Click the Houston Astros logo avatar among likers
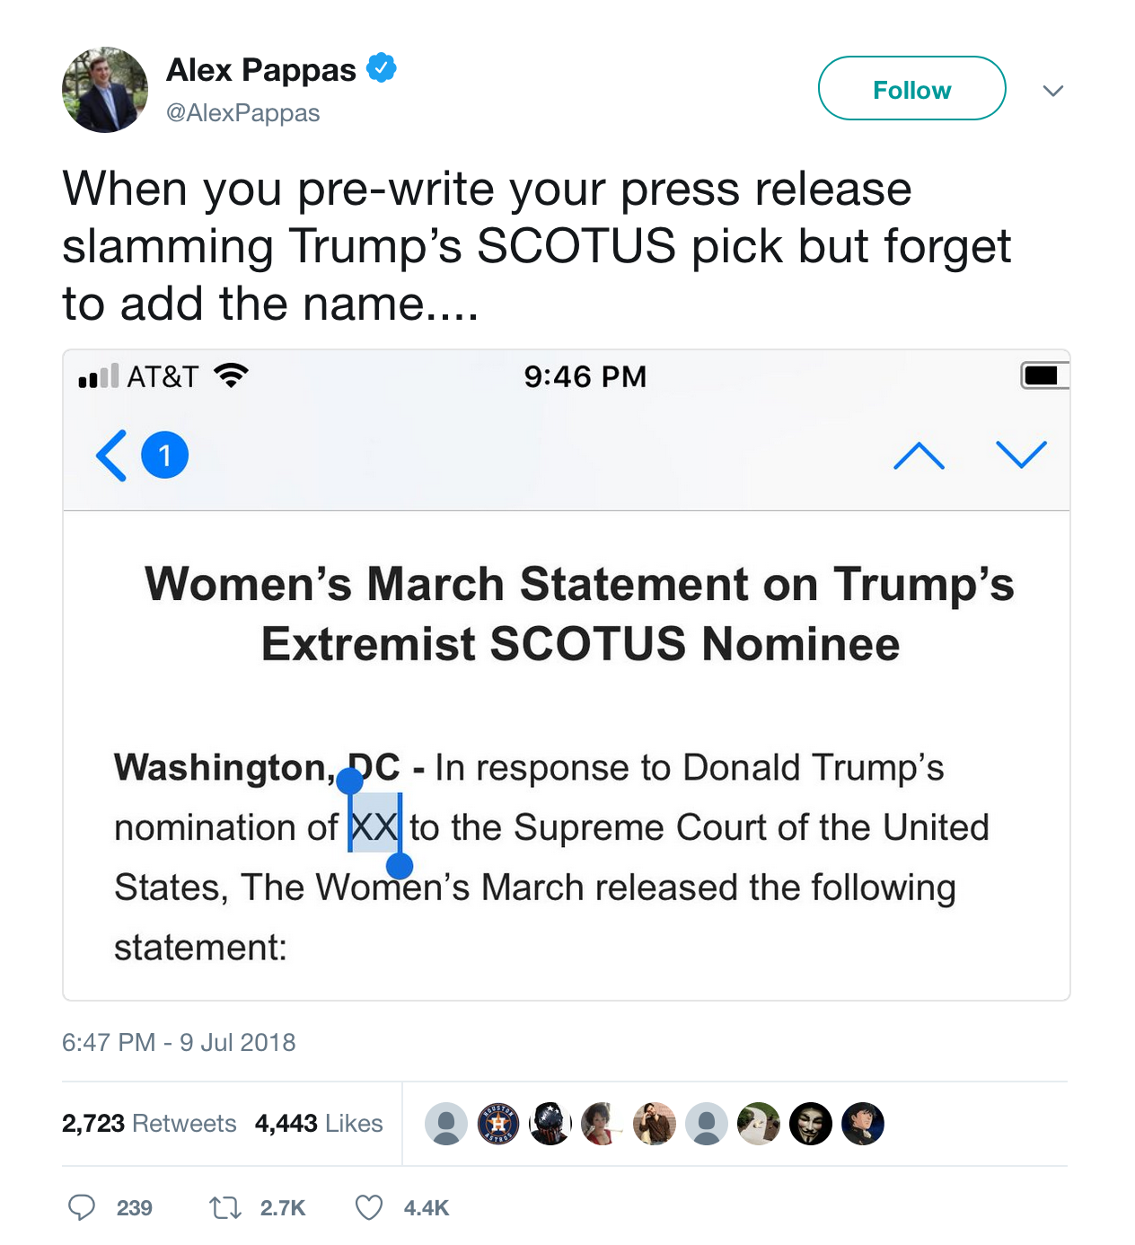 [x=498, y=1124]
